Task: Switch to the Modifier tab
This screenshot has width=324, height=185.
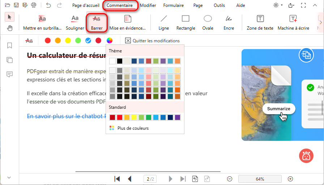Action: click(x=148, y=5)
